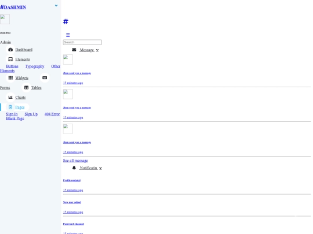
Task: Open the Dashboard speedometer icon
Action: click(10, 50)
